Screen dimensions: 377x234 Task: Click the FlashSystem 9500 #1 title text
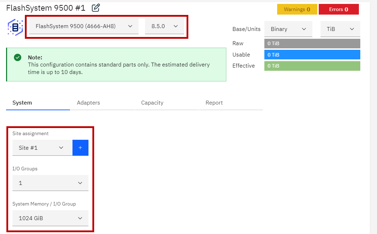46,8
